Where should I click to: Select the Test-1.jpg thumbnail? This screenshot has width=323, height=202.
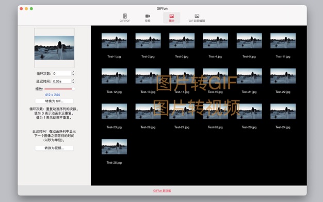tap(114, 41)
